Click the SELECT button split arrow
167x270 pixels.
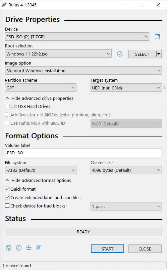[x=159, y=54]
